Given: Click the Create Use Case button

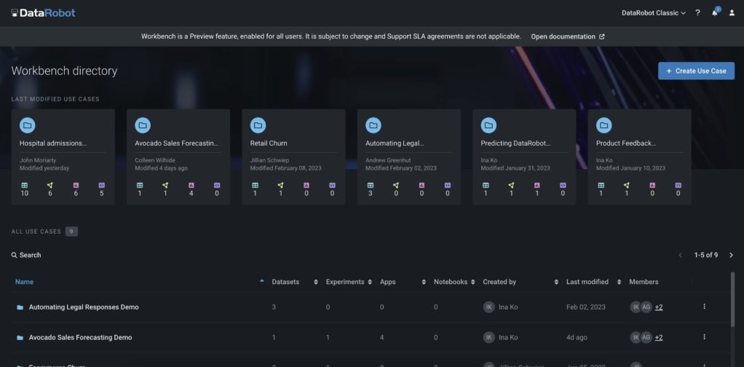Looking at the screenshot, I should coord(696,71).
